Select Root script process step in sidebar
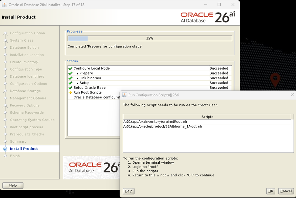 (26, 127)
